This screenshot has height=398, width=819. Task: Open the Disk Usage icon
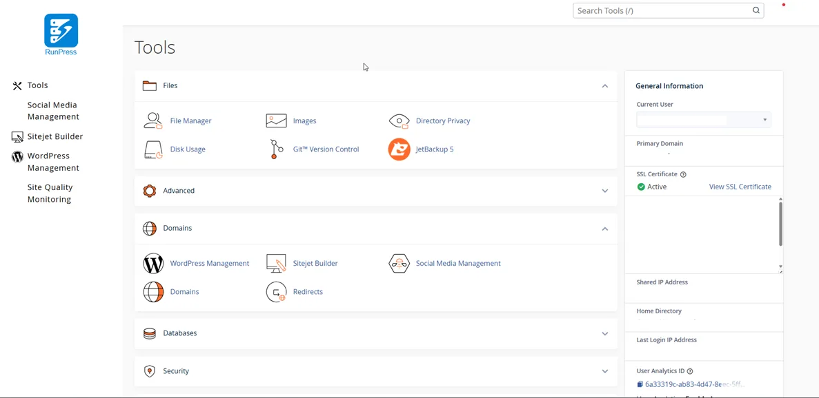point(153,149)
